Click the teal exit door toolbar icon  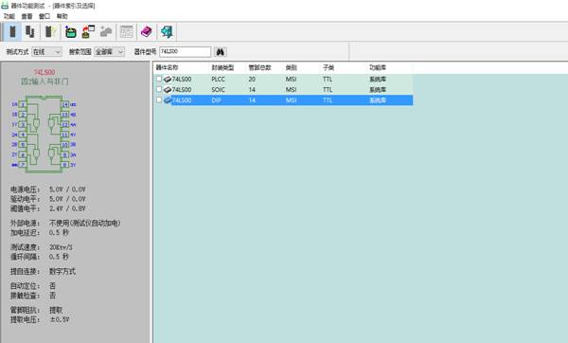click(x=167, y=32)
